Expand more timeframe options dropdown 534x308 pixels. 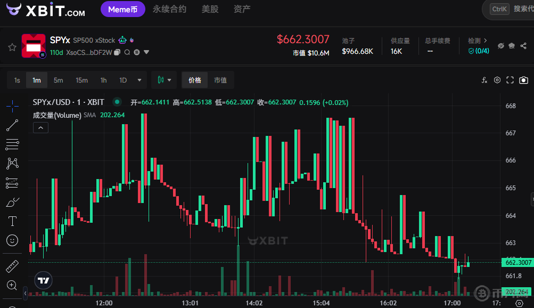coord(139,80)
